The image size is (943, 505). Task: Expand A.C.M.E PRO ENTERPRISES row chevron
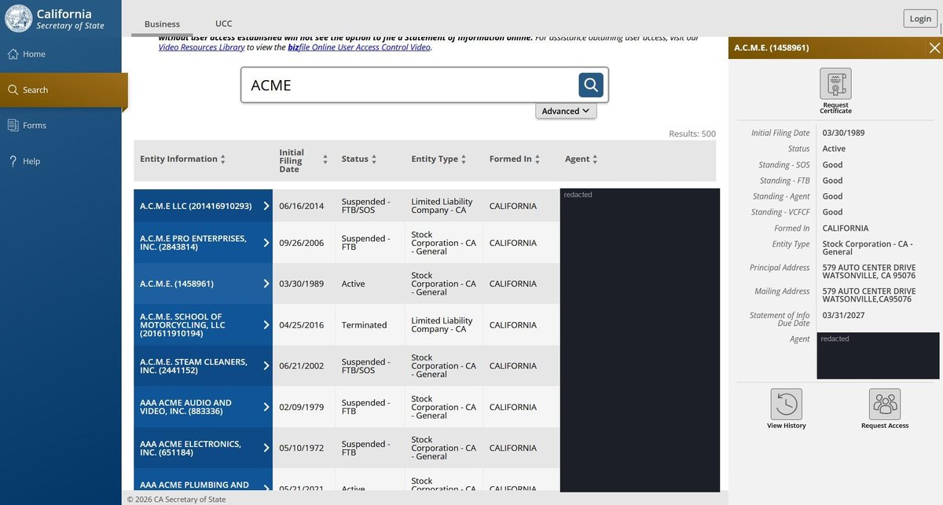266,243
